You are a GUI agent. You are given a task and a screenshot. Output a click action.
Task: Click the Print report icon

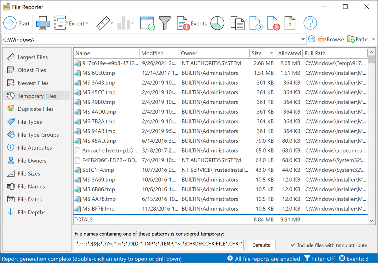(x=43, y=23)
